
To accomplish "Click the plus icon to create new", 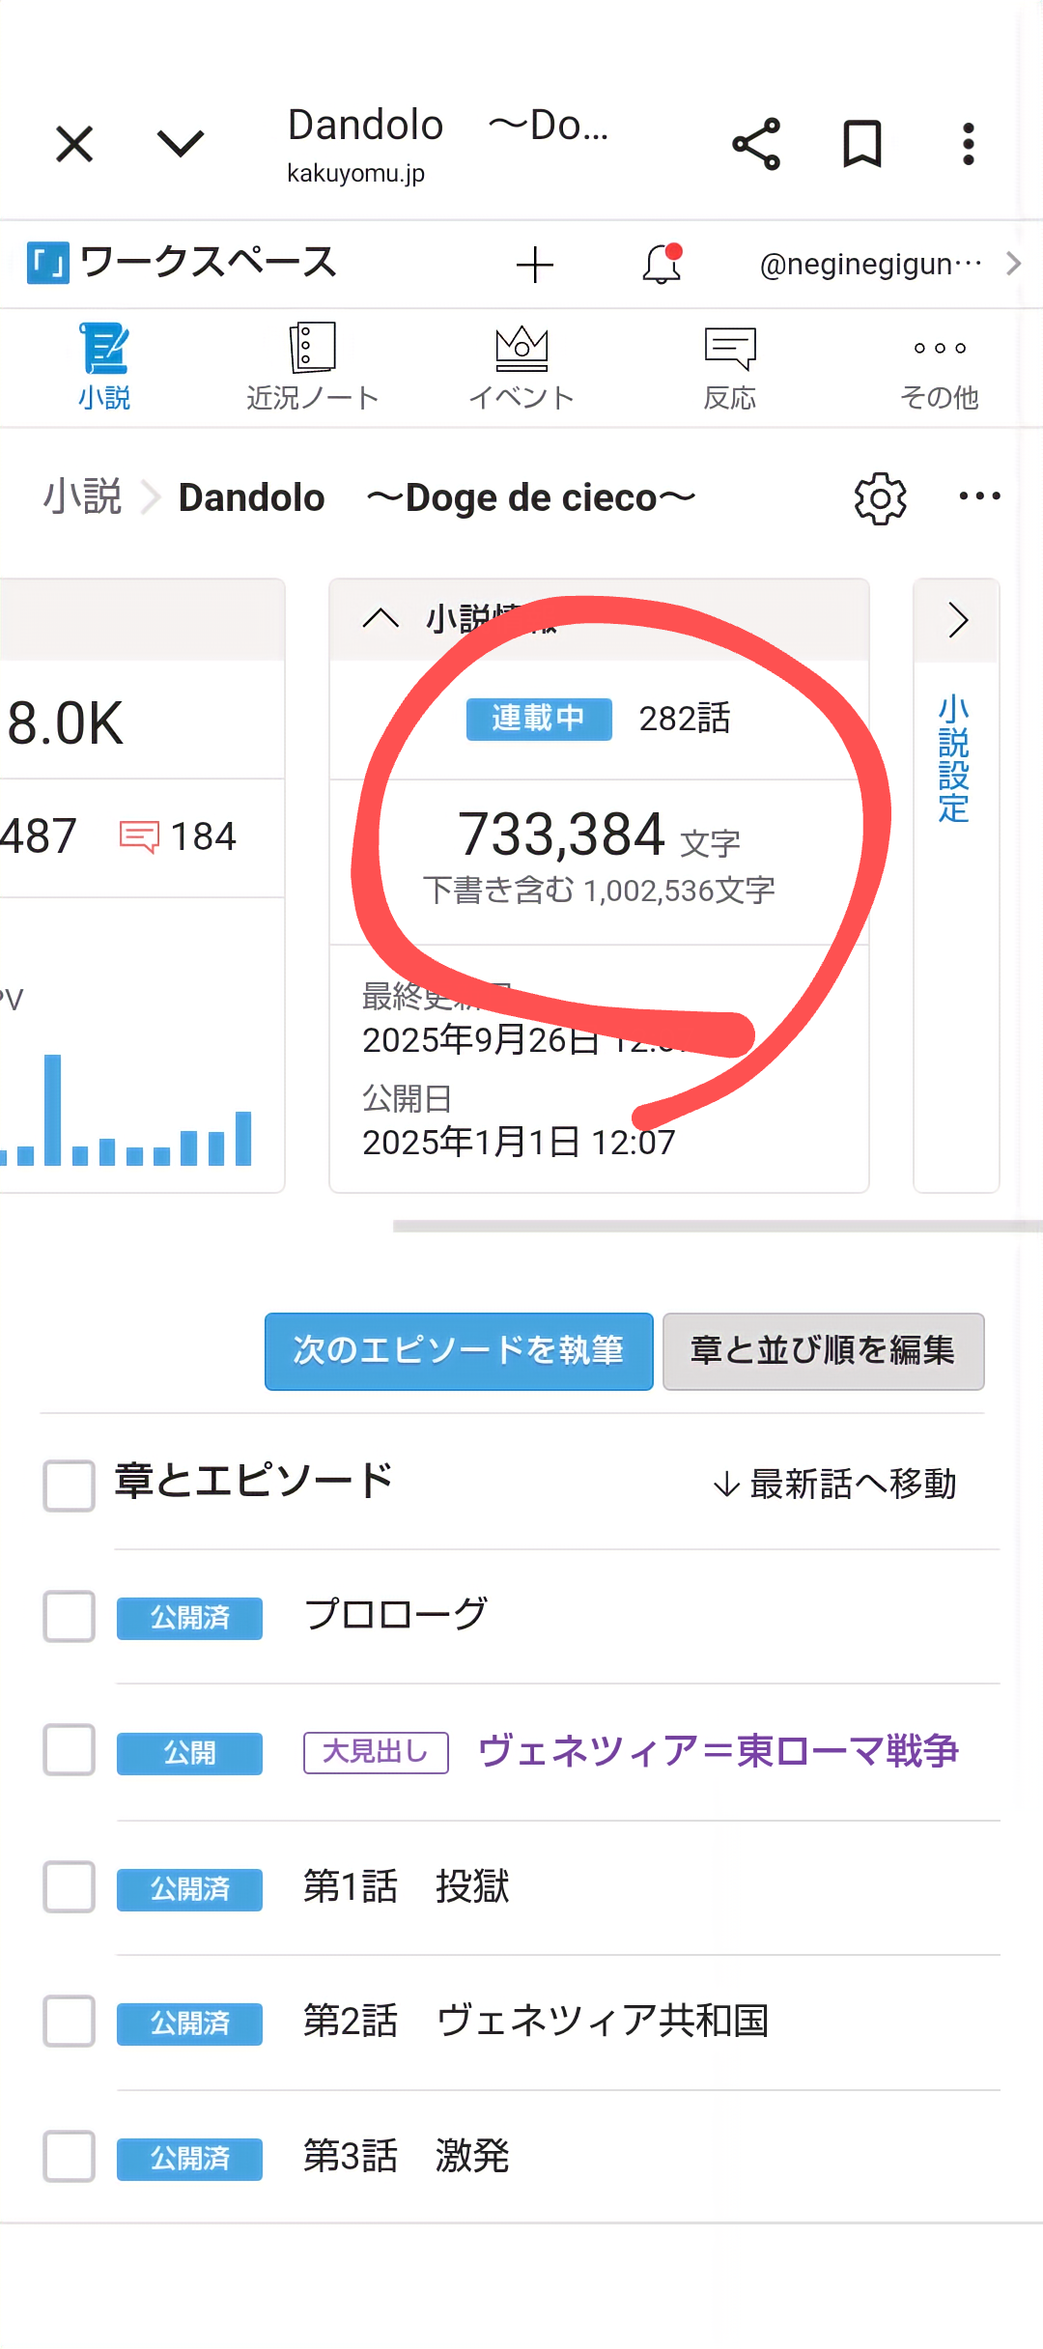I will click(x=534, y=264).
